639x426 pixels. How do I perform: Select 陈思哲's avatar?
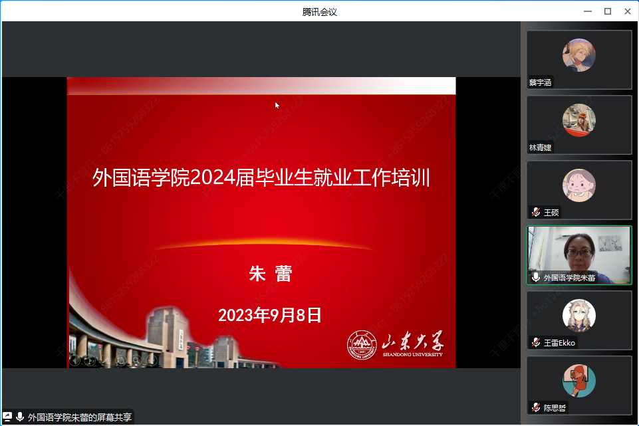578,380
